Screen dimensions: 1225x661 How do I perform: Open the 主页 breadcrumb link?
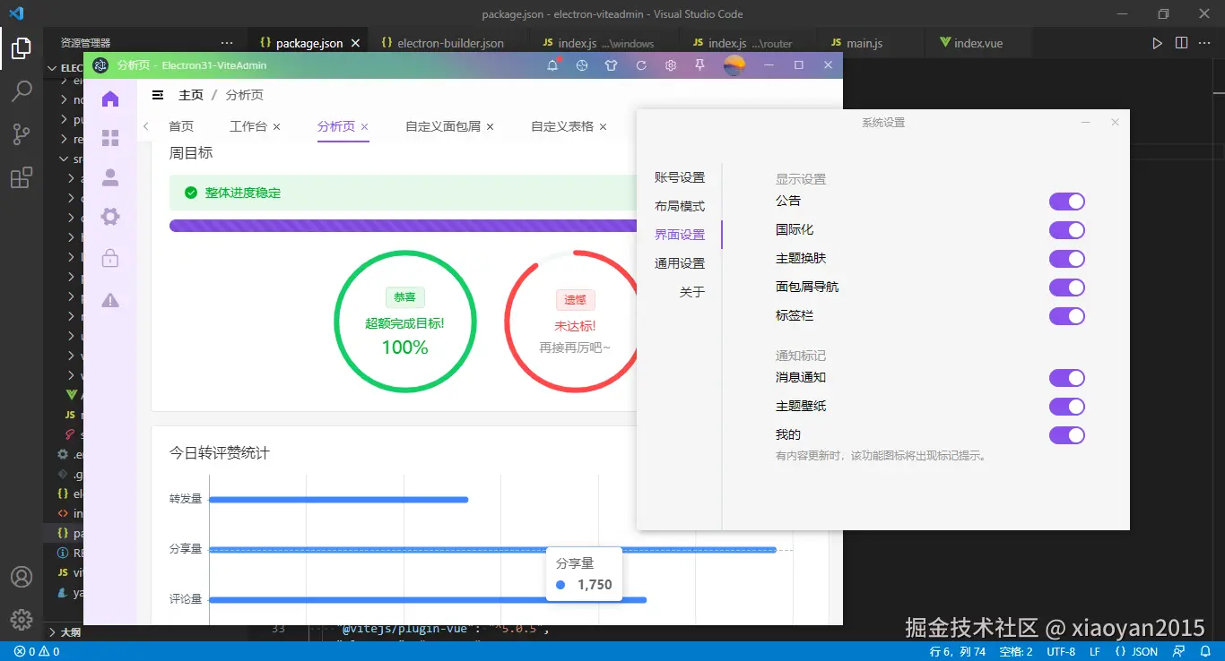[191, 94]
